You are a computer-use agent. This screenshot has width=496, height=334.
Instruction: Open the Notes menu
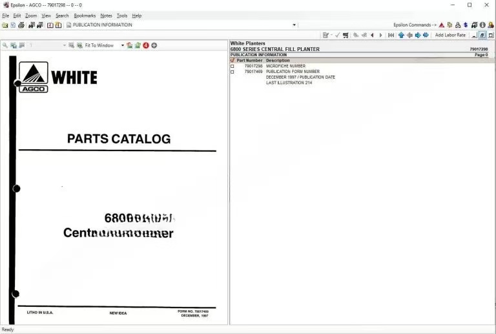click(106, 16)
